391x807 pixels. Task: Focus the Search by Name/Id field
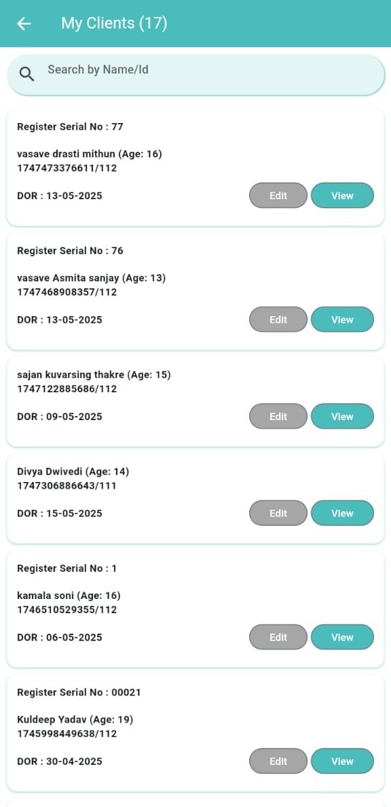coord(195,75)
